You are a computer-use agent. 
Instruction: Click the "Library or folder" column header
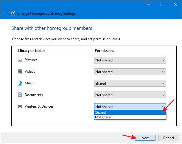click(32, 51)
